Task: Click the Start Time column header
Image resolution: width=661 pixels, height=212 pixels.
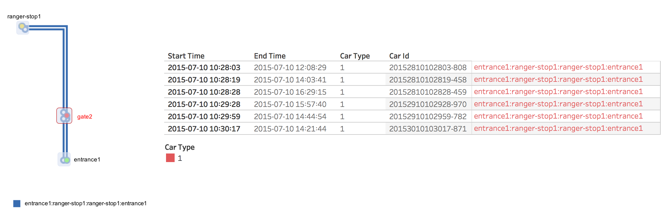Action: pyautogui.click(x=186, y=56)
